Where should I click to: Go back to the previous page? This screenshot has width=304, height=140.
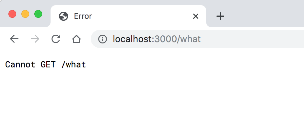point(14,39)
